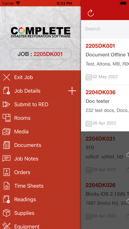Expand Job Details with the plus icon

coord(72,91)
